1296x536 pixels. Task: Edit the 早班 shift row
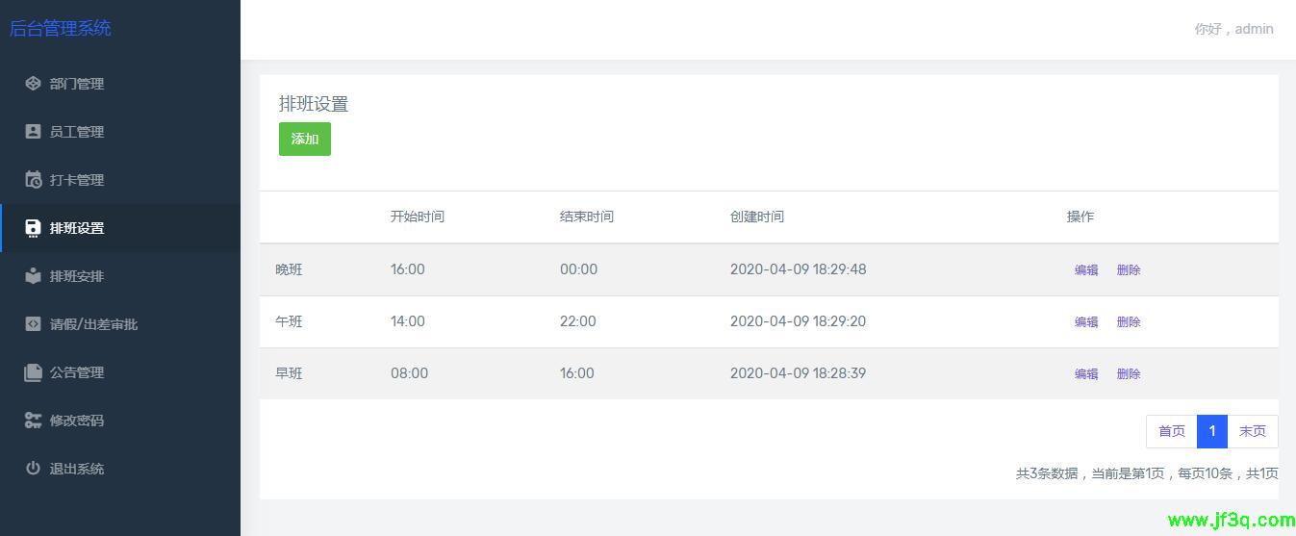(x=1086, y=374)
